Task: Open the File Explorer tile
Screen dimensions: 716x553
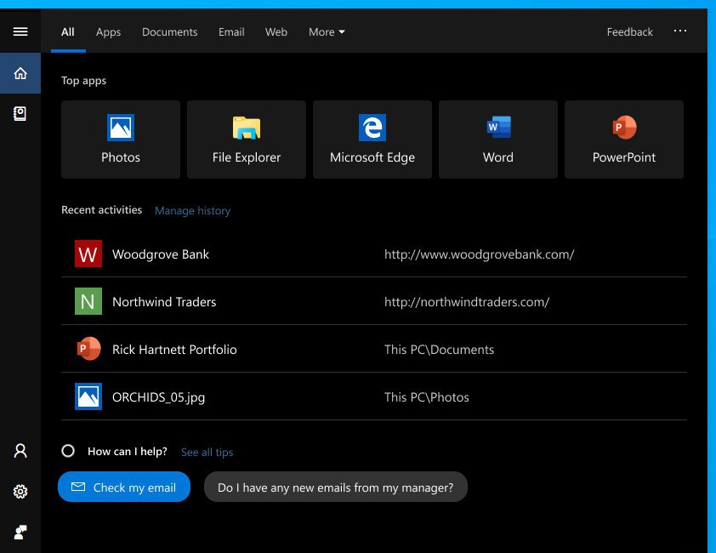Action: 247,140
